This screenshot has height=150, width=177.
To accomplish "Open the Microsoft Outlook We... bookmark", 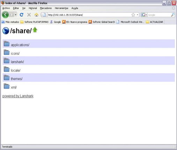I will tap(130, 22).
